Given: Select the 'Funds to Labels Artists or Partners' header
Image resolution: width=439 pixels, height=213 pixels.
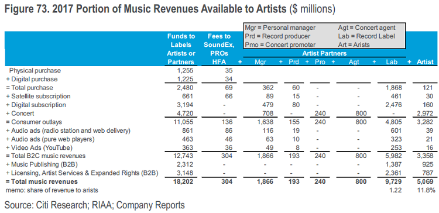Looking at the screenshot, I should [181, 49].
